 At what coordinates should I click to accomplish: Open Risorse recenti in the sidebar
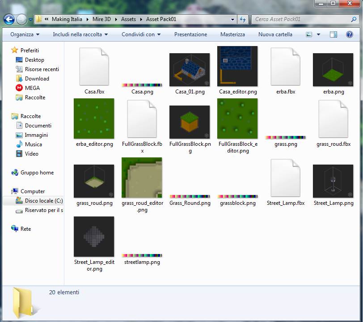pos(42,69)
